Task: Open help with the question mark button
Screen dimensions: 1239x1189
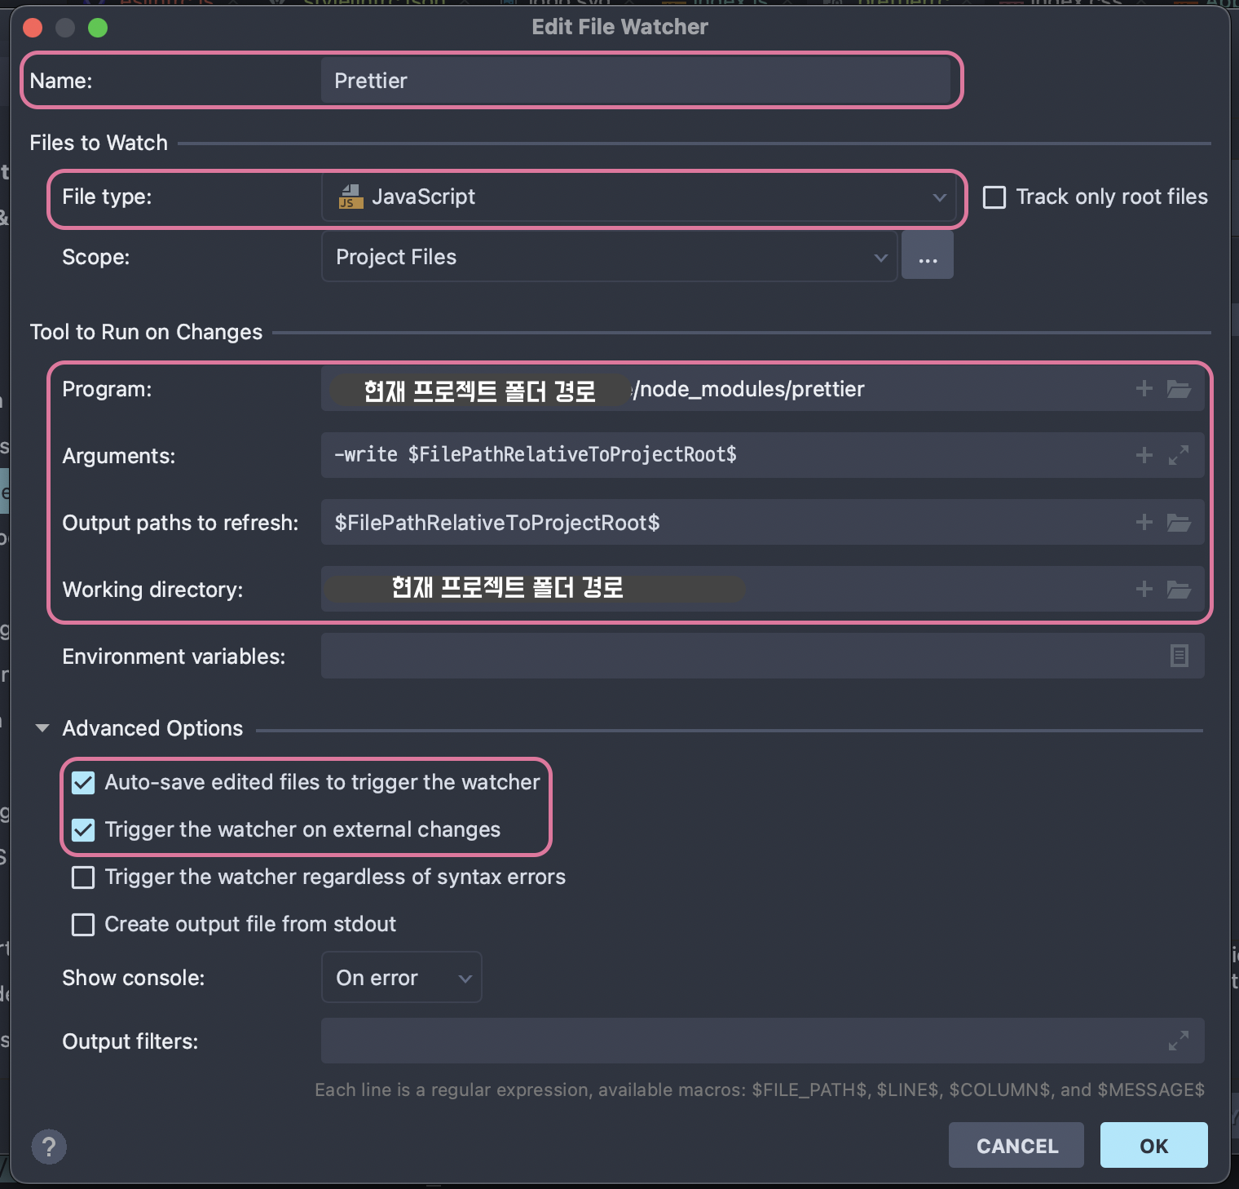Action: tap(49, 1147)
